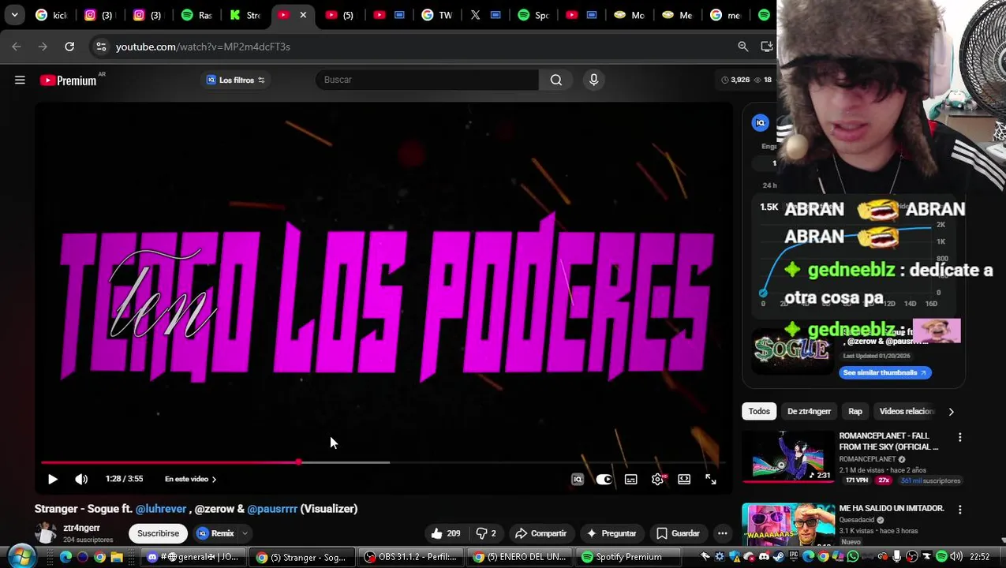The image size is (1006, 568).
Task: Toggle autoplay switch in the player
Action: tap(604, 479)
